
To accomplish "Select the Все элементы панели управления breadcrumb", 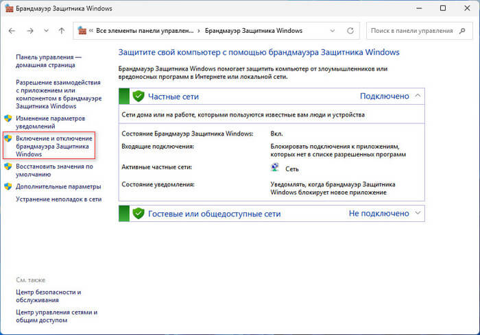I will point(143,31).
